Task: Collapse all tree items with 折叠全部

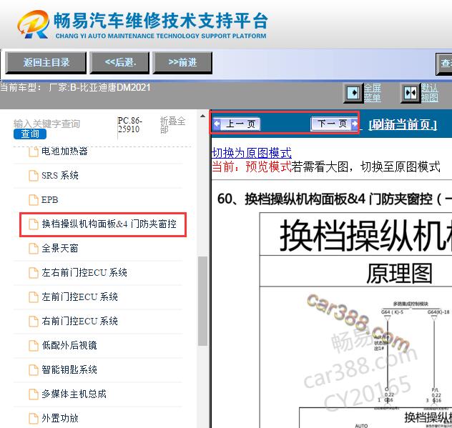Action: pyautogui.click(x=172, y=125)
